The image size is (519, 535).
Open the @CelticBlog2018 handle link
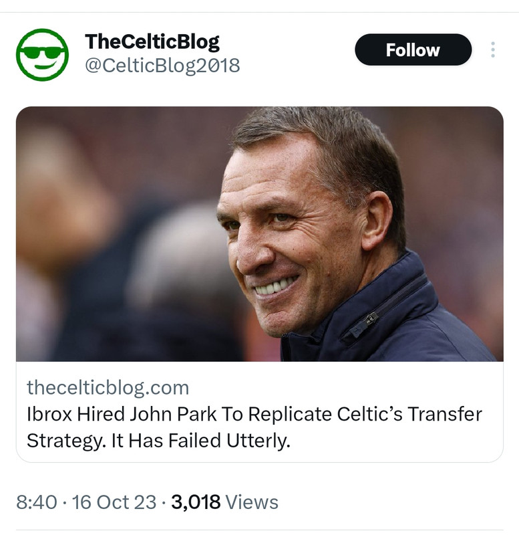(x=162, y=66)
